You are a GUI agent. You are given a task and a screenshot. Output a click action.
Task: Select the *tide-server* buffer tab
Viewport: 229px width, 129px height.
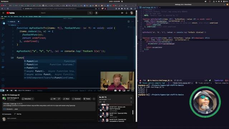tap(204, 83)
